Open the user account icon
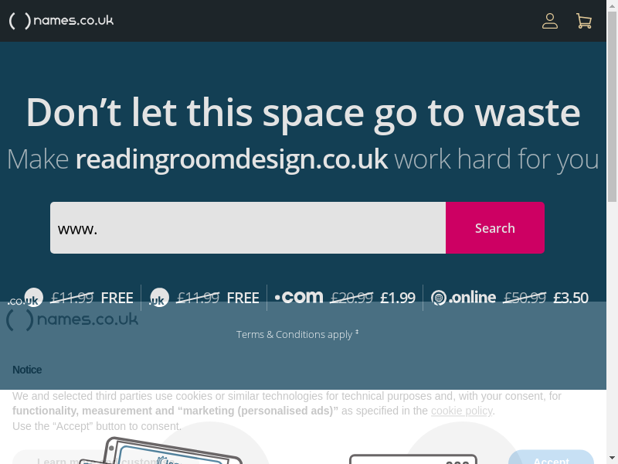This screenshot has height=464, width=618. click(550, 21)
